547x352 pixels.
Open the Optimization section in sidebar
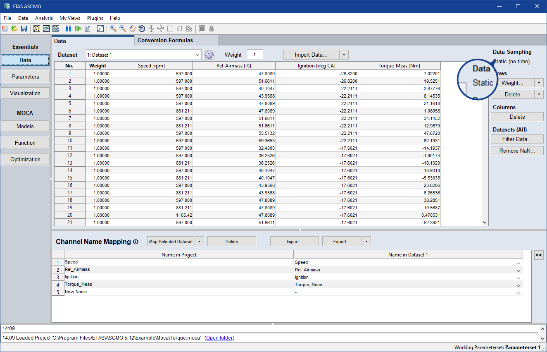25,159
